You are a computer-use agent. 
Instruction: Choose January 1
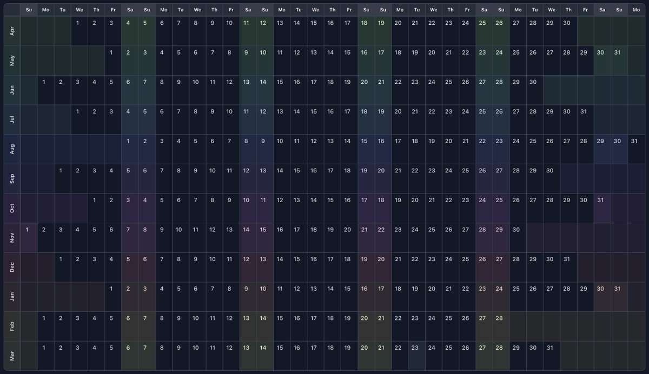click(113, 296)
